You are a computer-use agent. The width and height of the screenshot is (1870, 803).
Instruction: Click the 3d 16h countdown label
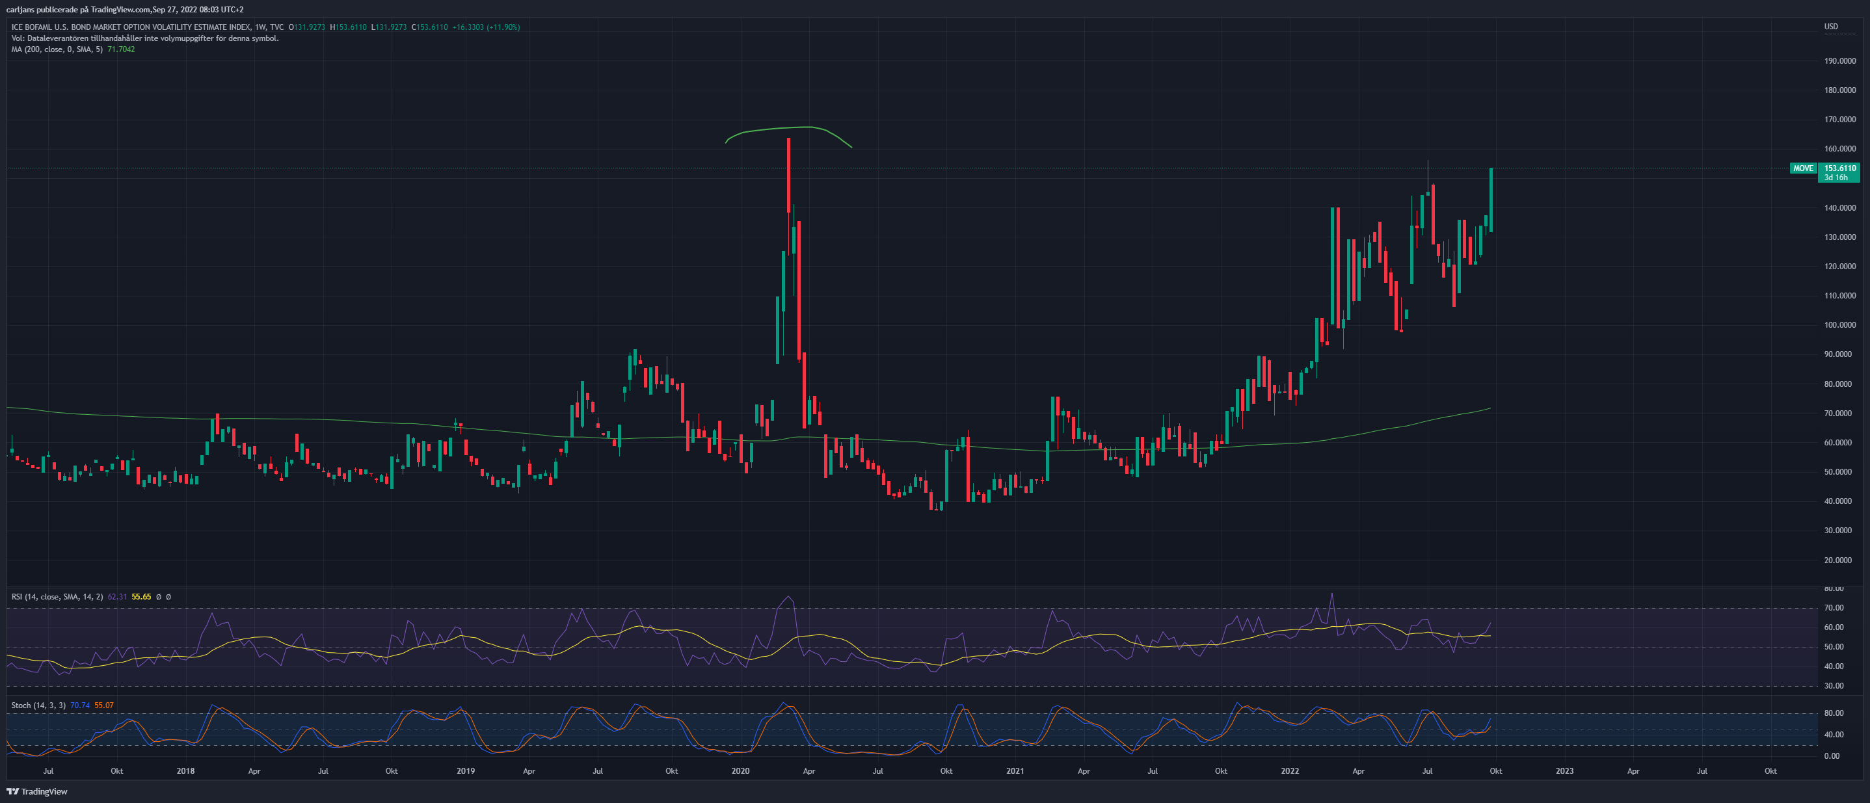pos(1836,178)
